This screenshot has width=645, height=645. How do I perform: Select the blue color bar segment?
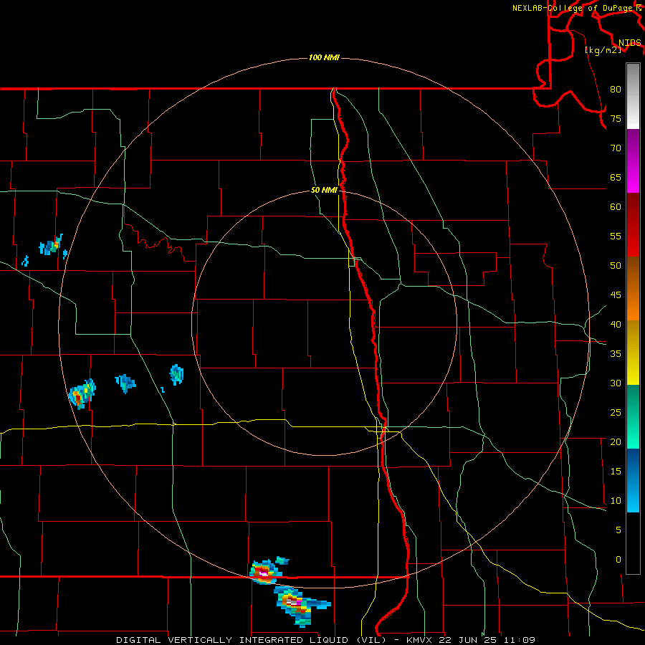click(x=633, y=480)
